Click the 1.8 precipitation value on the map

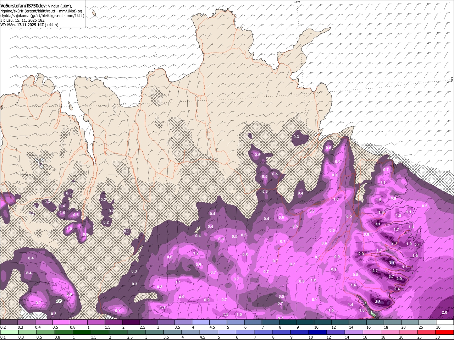381,212
